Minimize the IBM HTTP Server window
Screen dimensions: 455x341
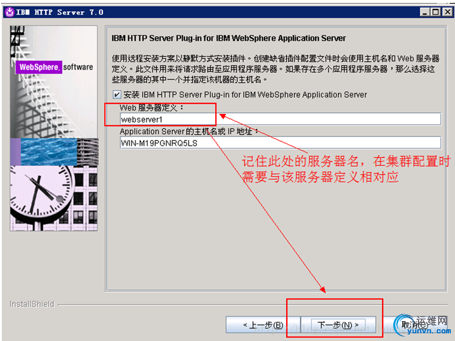click(425, 12)
